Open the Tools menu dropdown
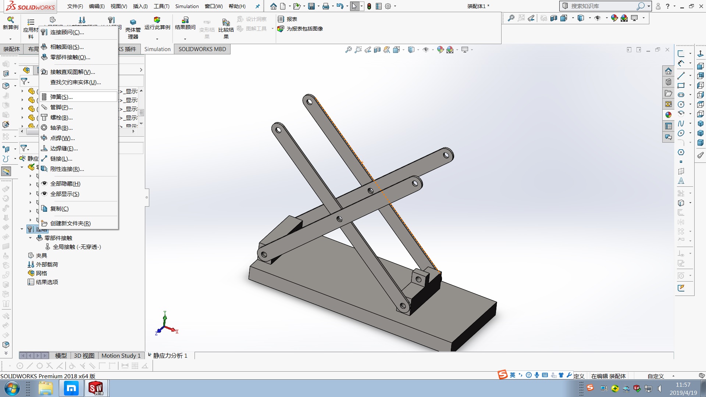The image size is (706, 397). pos(161,6)
